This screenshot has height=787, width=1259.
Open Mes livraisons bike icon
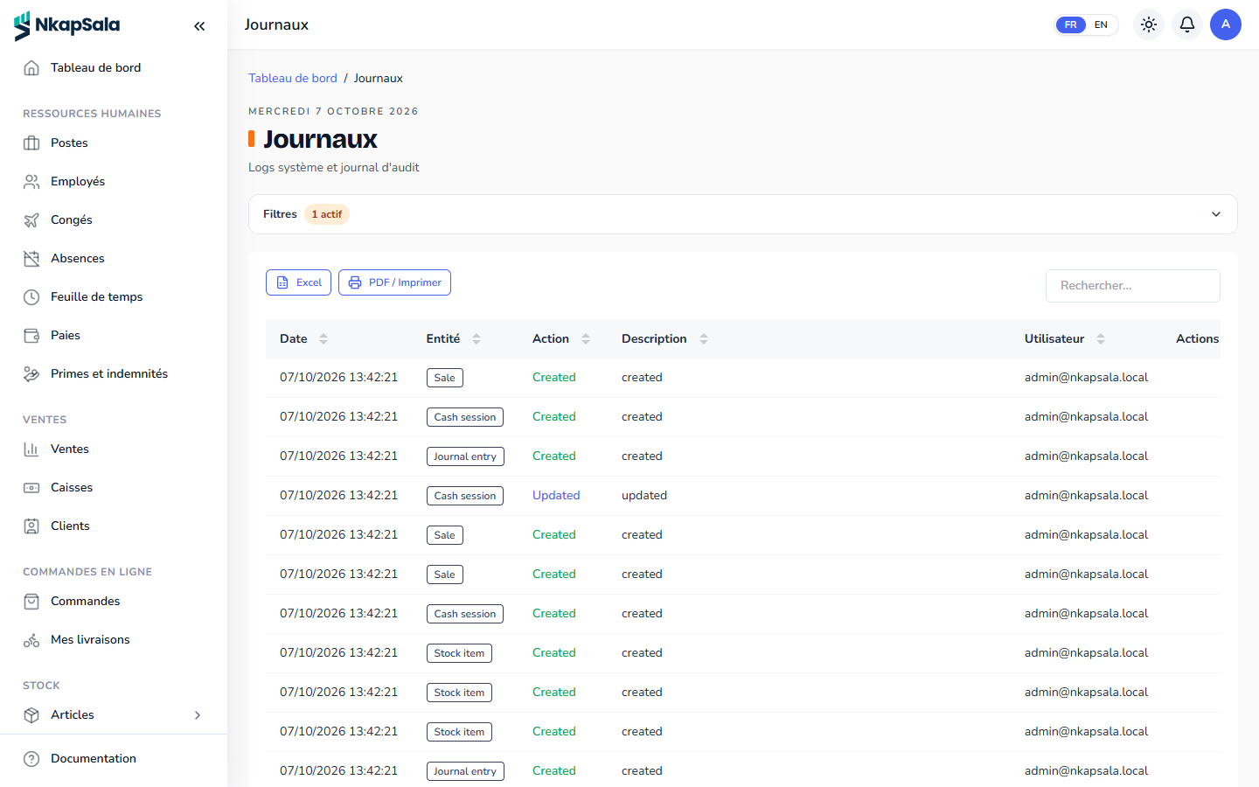click(31, 640)
